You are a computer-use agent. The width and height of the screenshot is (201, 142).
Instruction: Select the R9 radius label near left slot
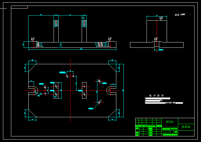[41, 94]
